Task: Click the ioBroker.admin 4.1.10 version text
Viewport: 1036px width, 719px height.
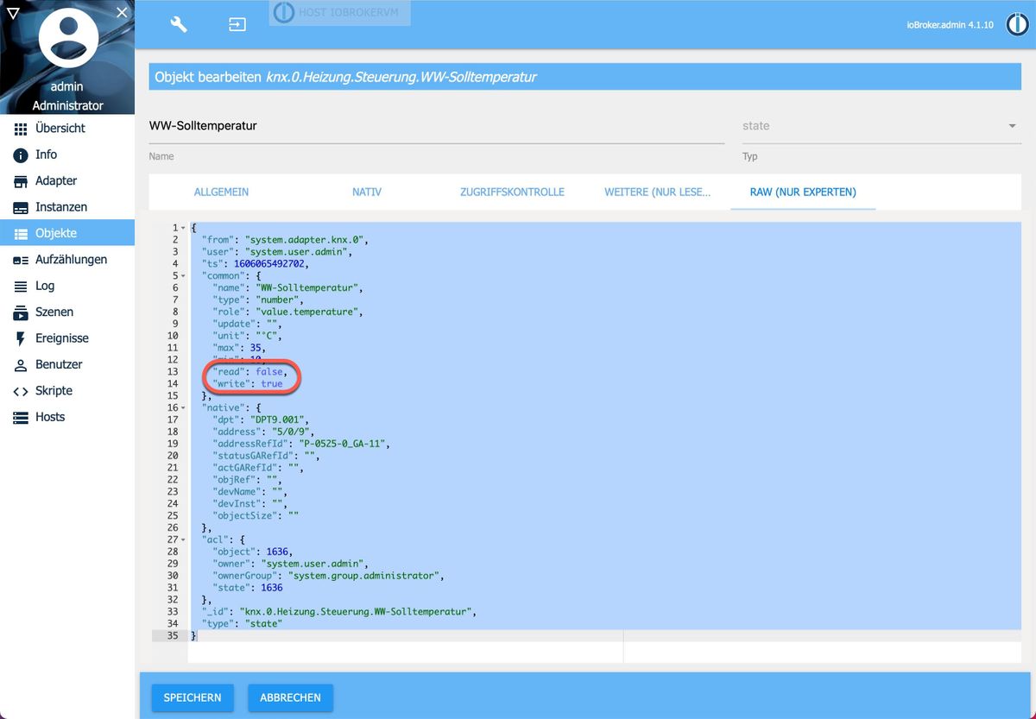Action: pyautogui.click(x=951, y=25)
